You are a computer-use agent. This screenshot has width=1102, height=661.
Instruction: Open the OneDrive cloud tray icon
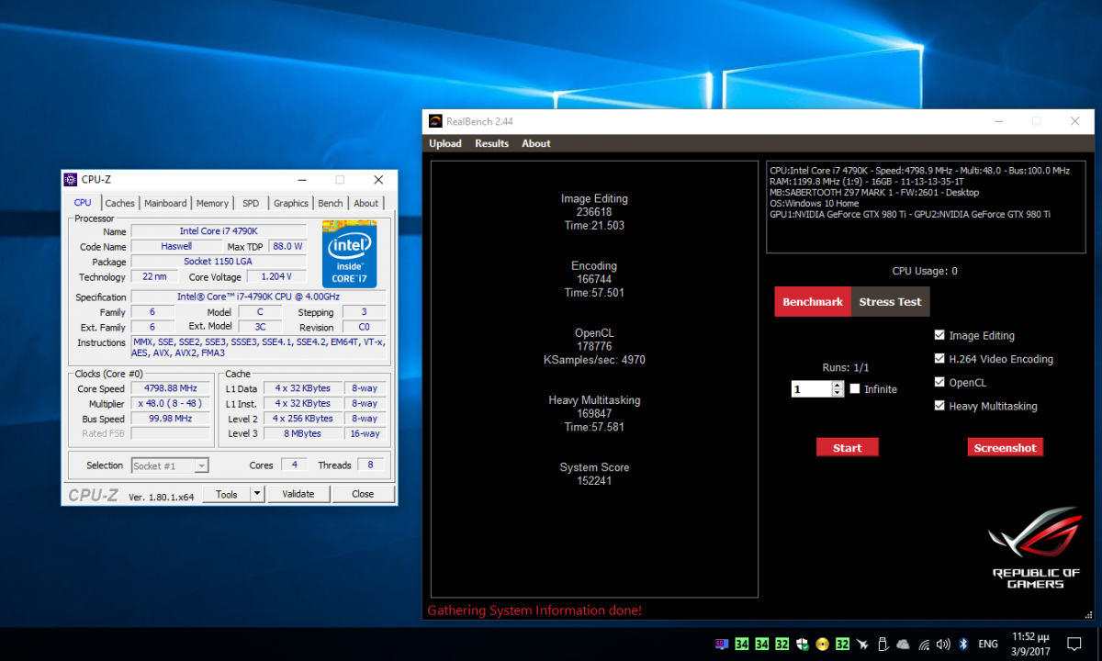(x=904, y=644)
